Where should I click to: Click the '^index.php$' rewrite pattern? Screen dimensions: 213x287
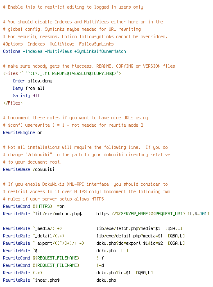(x=46, y=280)
